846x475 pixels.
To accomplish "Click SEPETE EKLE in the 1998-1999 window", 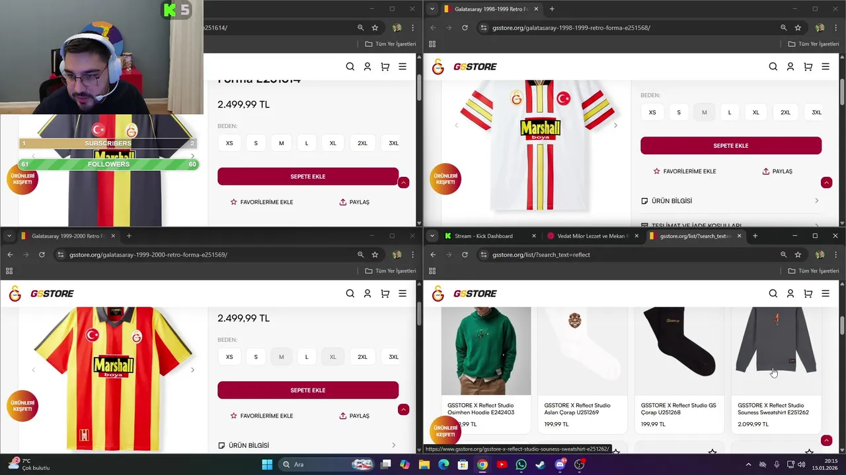I will 731,146.
